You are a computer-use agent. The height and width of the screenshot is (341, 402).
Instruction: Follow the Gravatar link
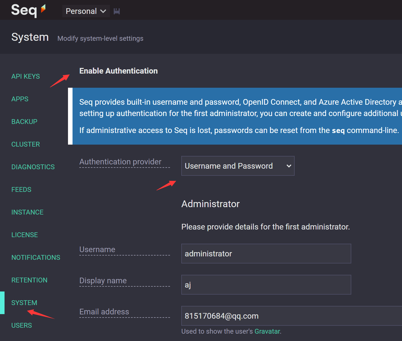click(x=267, y=331)
